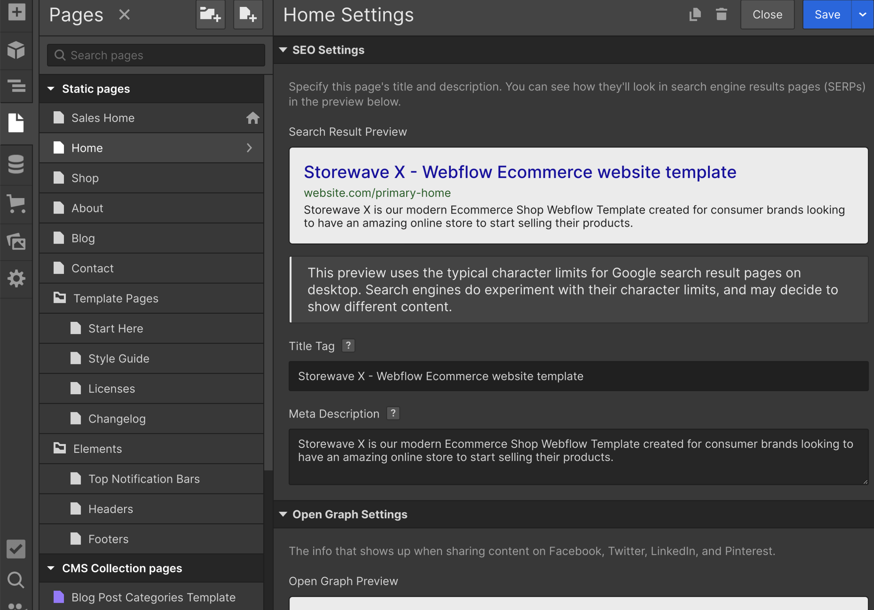Image resolution: width=874 pixels, height=610 pixels.
Task: Select the About page
Action: click(151, 208)
